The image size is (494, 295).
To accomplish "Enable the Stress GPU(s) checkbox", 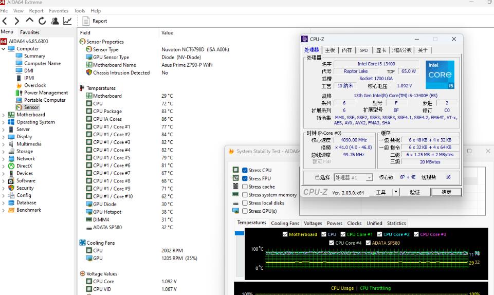I will pos(245,211).
